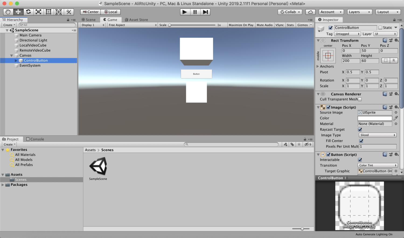
Task: Select the Rect Transform tool
Action: 48,12
